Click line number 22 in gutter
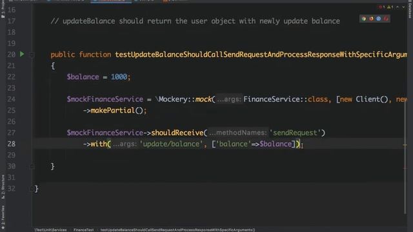The width and height of the screenshot is (413, 232). pos(12,77)
